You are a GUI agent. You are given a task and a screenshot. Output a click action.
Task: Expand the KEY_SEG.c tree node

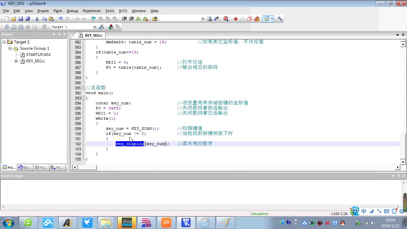pyautogui.click(x=16, y=61)
